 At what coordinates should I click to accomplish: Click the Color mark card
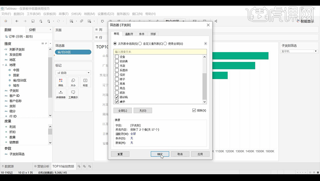61,82
